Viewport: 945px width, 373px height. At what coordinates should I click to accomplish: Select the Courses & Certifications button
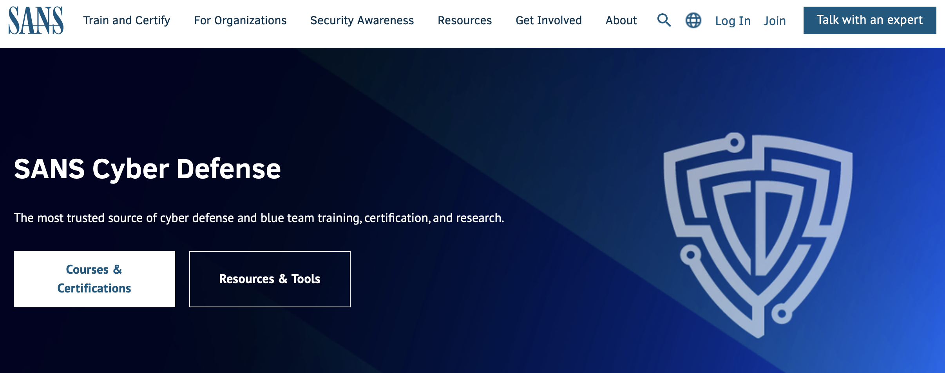click(x=94, y=279)
